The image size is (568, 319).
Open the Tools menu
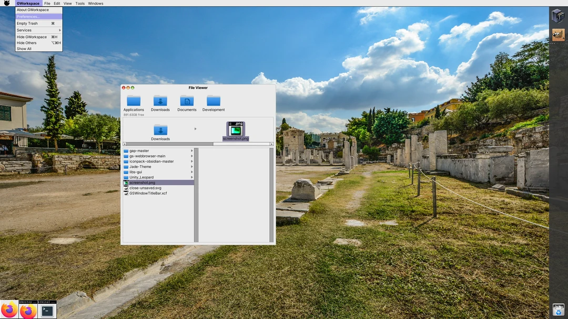point(79,3)
